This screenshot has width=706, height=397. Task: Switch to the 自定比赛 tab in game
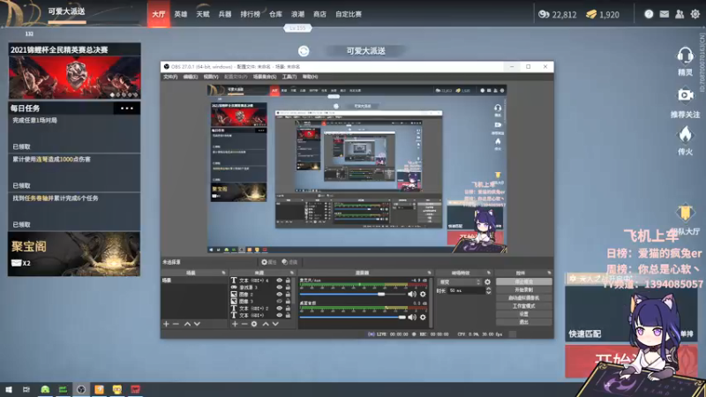coord(348,14)
